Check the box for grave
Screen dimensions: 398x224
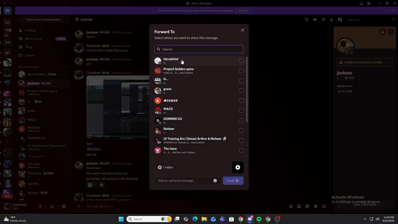[241, 91]
